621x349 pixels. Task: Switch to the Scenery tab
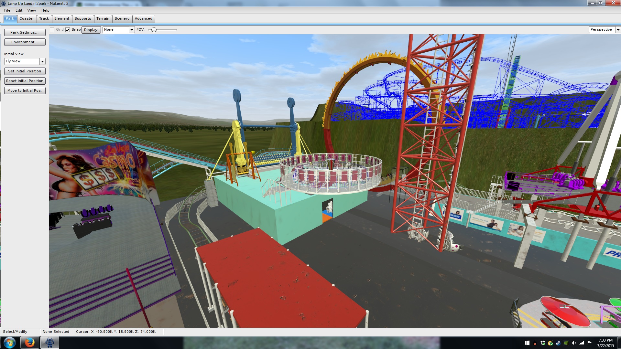pyautogui.click(x=122, y=19)
